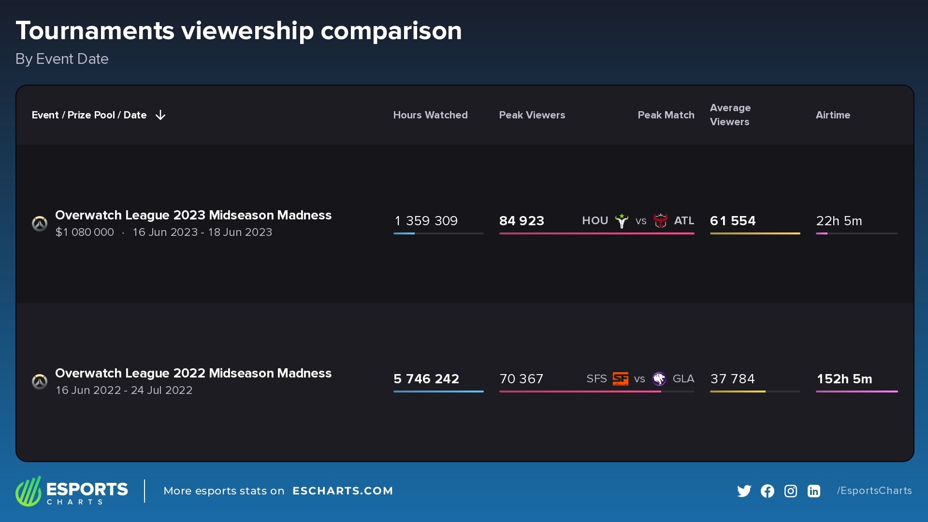This screenshot has width=928, height=522.
Task: Click the 2022 Peak Viewers progress bar
Action: 596,391
